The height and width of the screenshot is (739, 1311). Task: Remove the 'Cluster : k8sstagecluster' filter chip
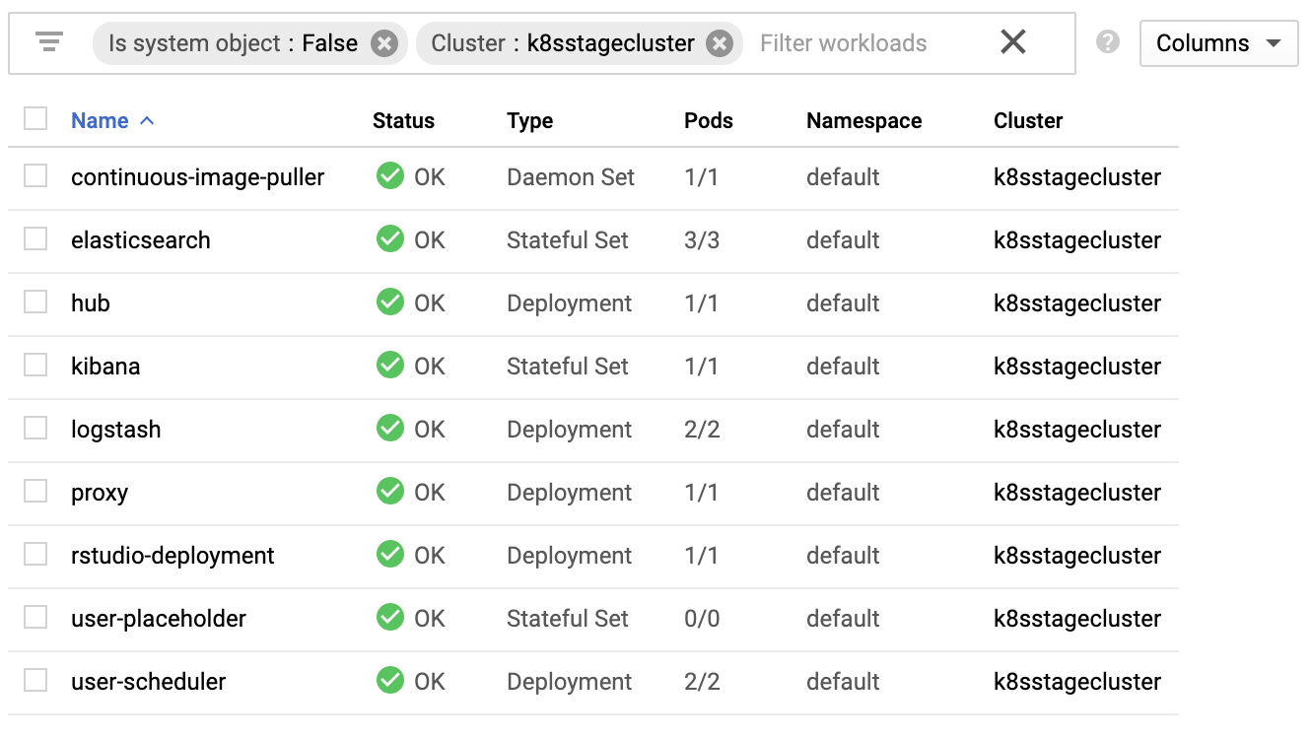click(x=721, y=43)
